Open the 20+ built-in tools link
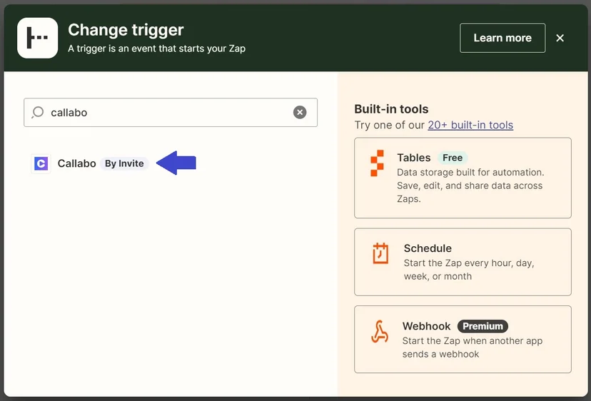 [x=470, y=125]
